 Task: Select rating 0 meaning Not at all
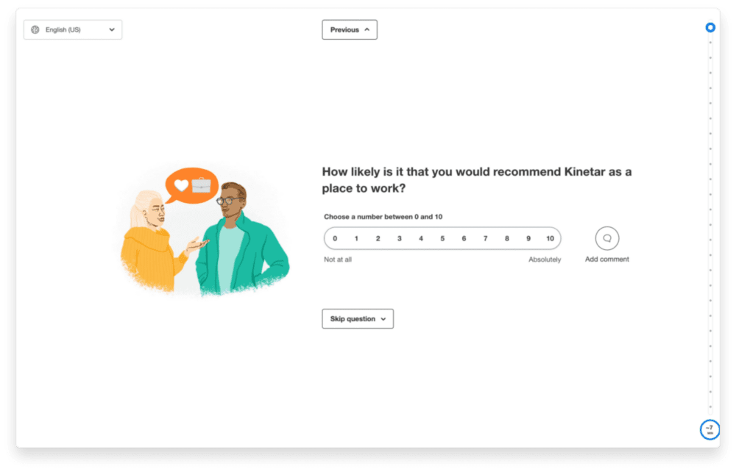coord(335,238)
